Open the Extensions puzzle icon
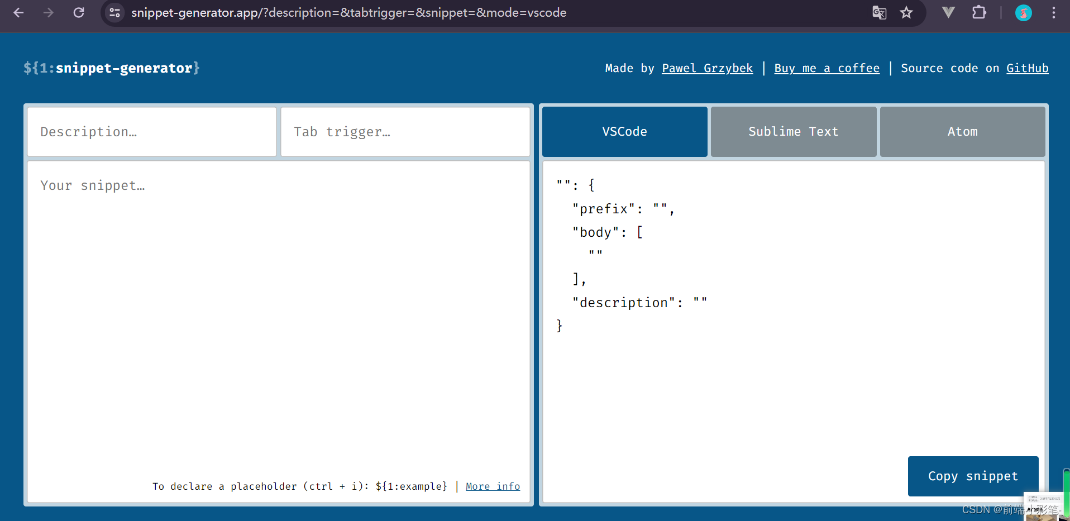Viewport: 1070px width, 521px height. click(x=979, y=12)
